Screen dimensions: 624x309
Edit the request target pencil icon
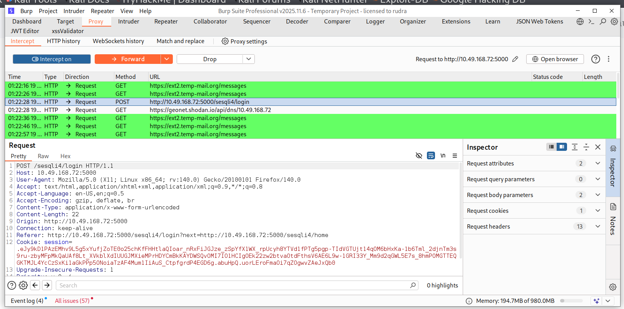[x=515, y=59]
